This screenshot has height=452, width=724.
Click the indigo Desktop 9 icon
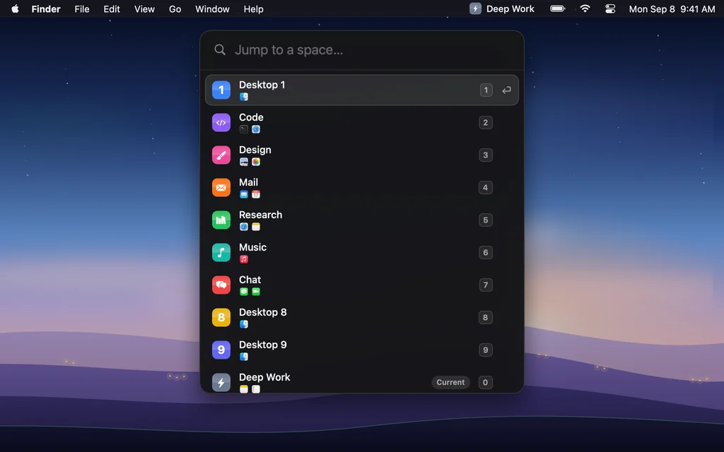[x=221, y=350]
